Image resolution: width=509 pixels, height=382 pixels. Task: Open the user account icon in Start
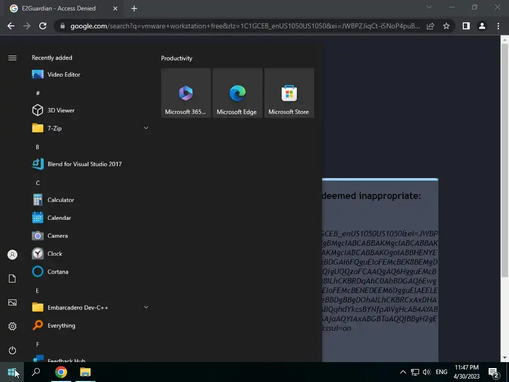coord(12,255)
